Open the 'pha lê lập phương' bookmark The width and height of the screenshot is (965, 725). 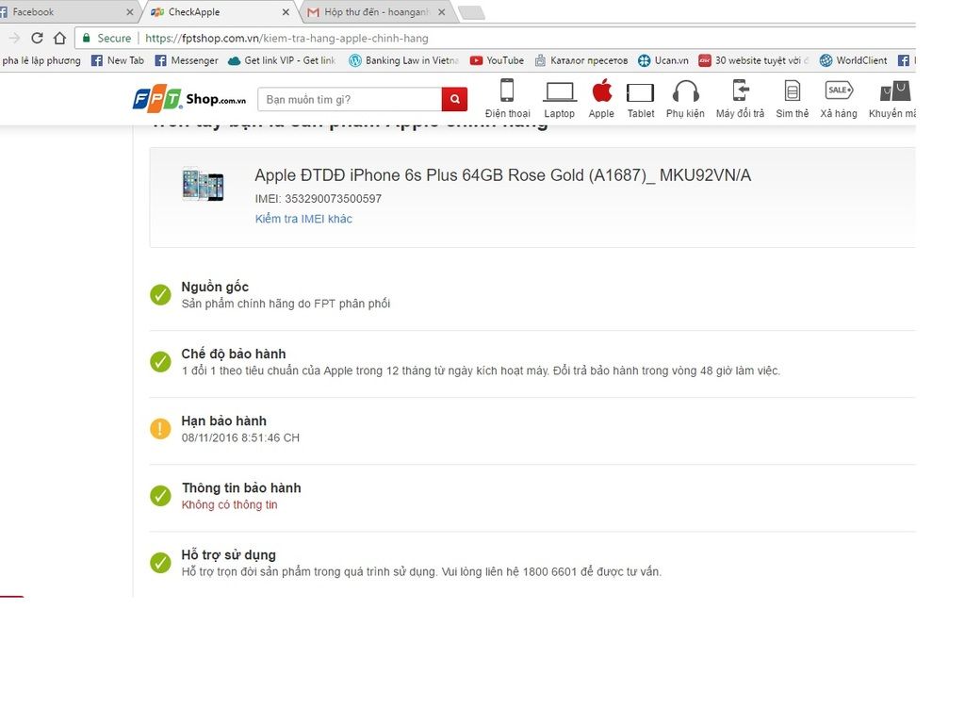pyautogui.click(x=41, y=60)
